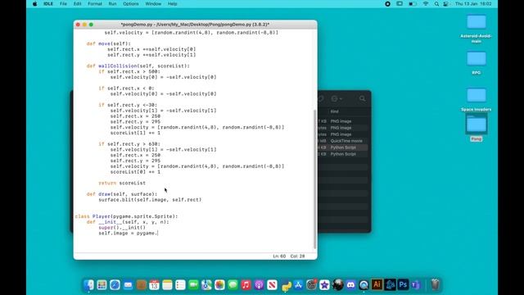Screen dimensions: 524x295
Task: Open Spotlight search in menu bar
Action: (436, 3)
